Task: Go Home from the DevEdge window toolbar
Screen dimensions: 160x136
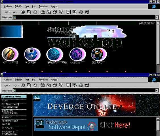Action: click(x=35, y=85)
